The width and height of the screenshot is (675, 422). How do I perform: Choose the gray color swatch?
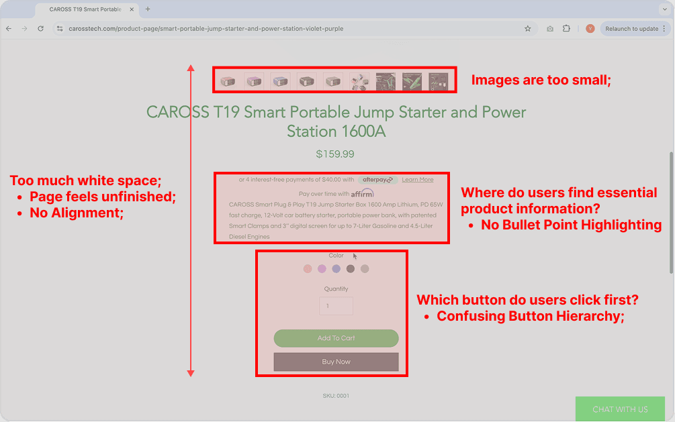pyautogui.click(x=365, y=269)
